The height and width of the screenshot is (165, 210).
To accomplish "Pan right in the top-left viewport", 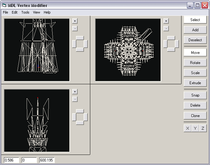I will pyautogui.click(x=86, y=44).
